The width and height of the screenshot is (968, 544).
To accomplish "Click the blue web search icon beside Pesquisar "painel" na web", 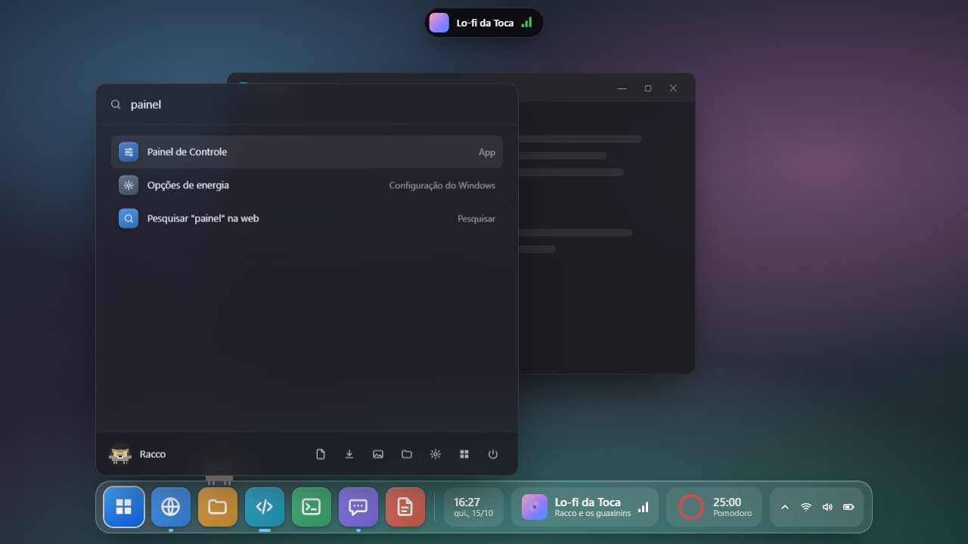I will pyautogui.click(x=129, y=218).
